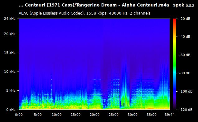
Task: Click the "39:44" end time label
Action: click(170, 115)
